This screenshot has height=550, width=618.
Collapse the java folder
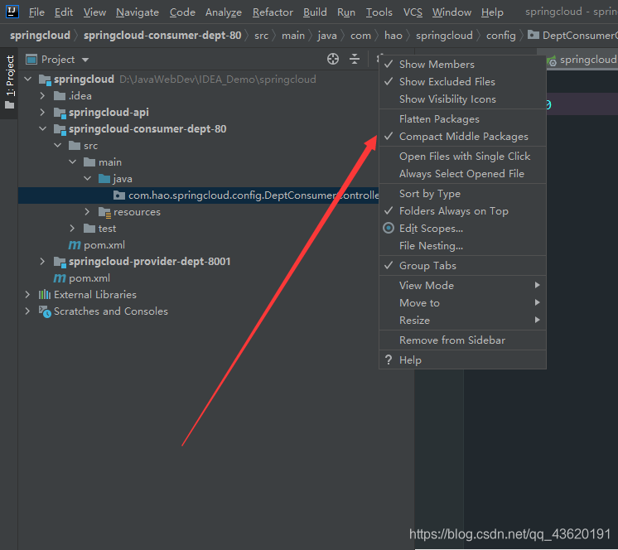point(88,178)
